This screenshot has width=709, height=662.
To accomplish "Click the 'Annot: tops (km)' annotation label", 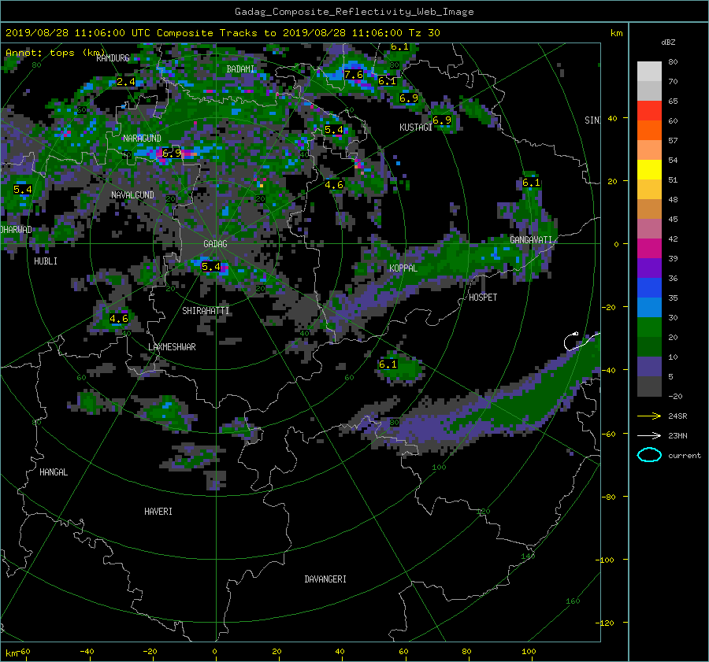I will [x=56, y=53].
